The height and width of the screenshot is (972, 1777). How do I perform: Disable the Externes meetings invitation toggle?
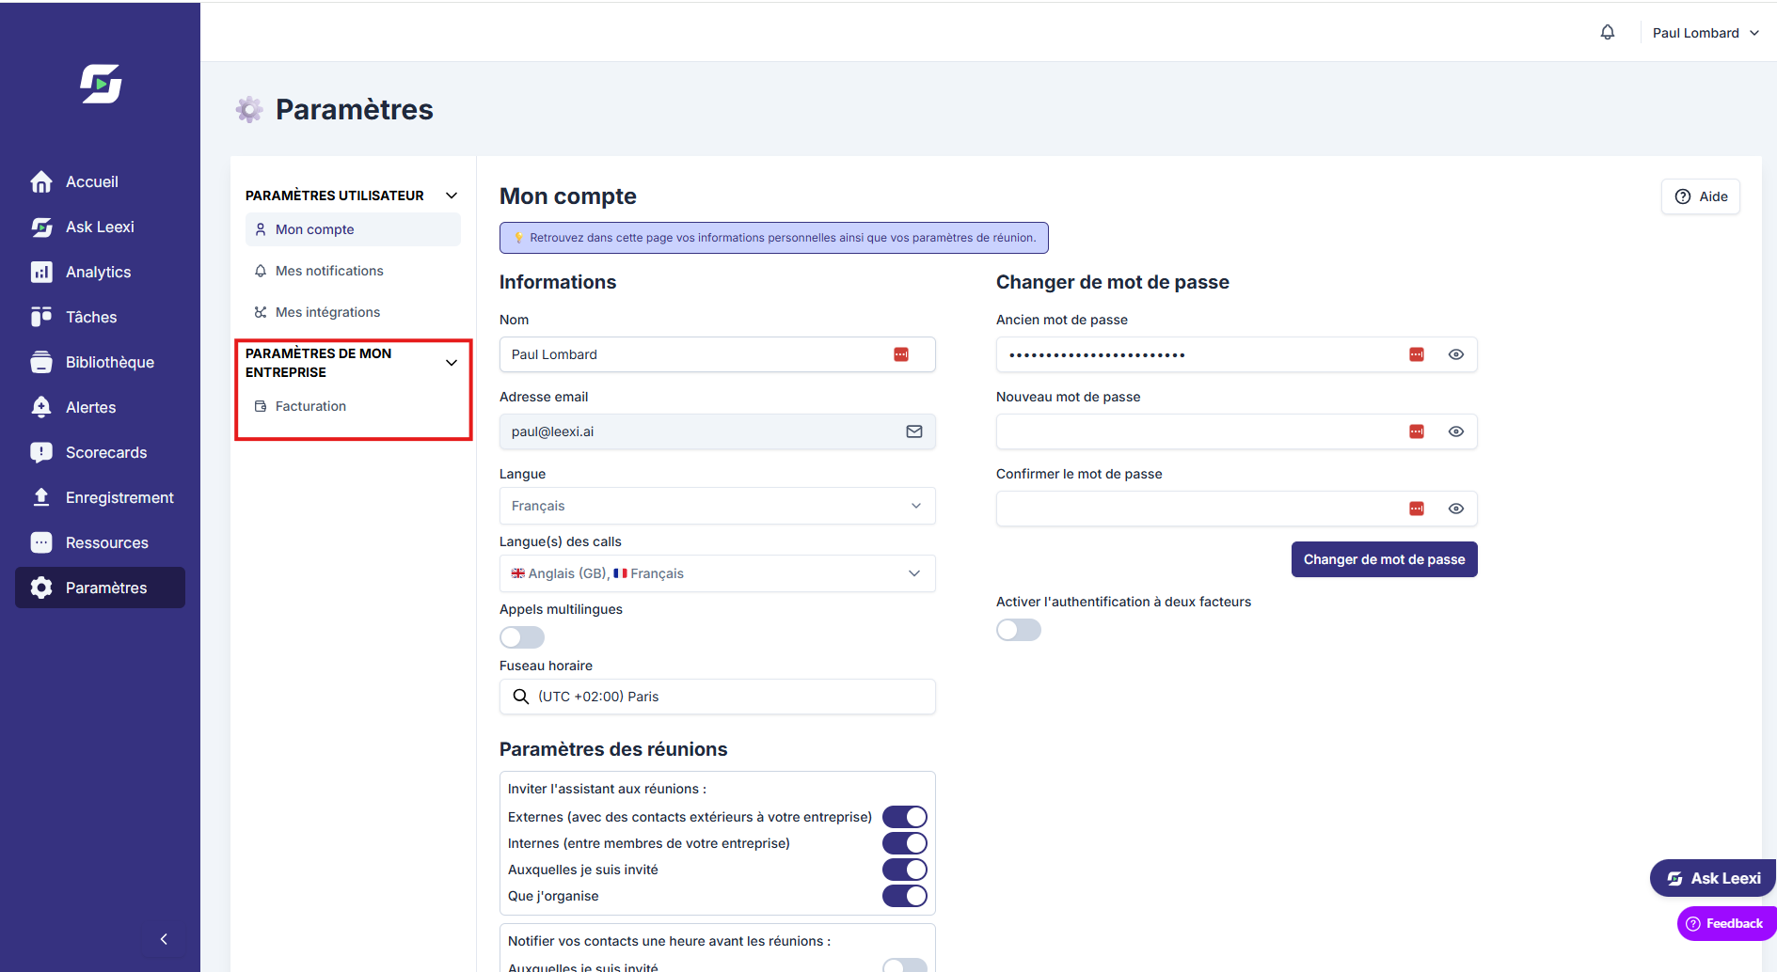905,817
